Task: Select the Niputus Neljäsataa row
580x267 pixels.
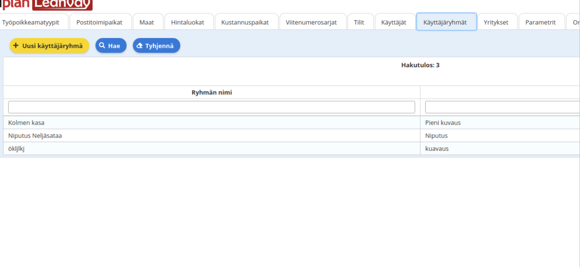Action: pyautogui.click(x=291, y=136)
